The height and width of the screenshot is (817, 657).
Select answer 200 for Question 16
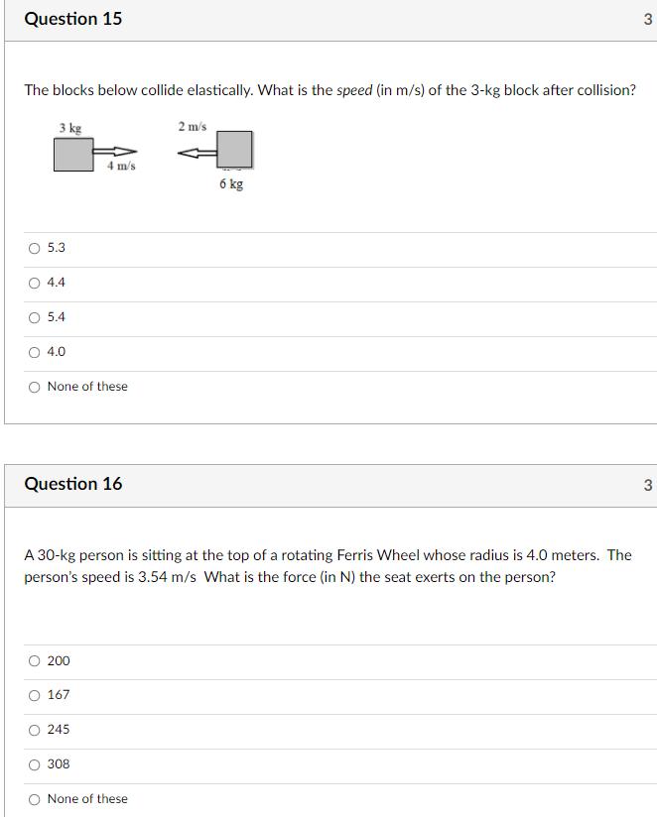pos(35,660)
